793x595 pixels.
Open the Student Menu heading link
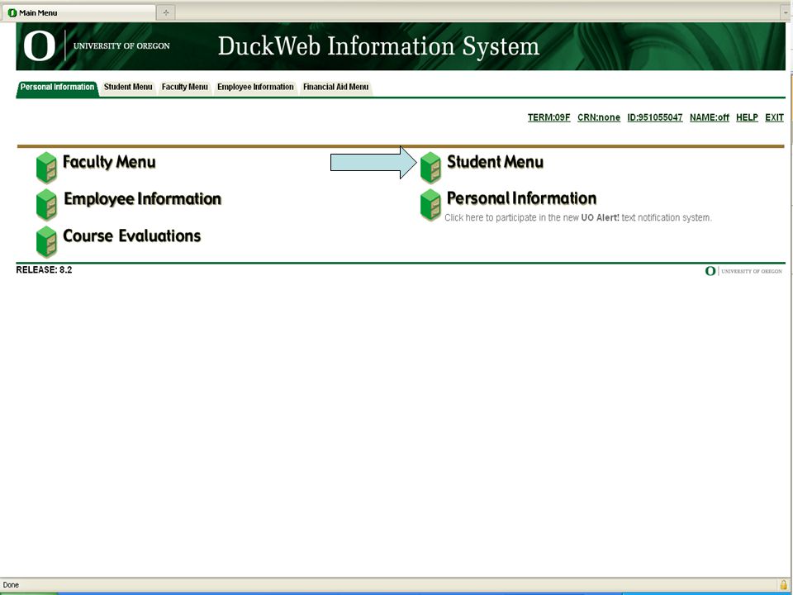(x=495, y=162)
